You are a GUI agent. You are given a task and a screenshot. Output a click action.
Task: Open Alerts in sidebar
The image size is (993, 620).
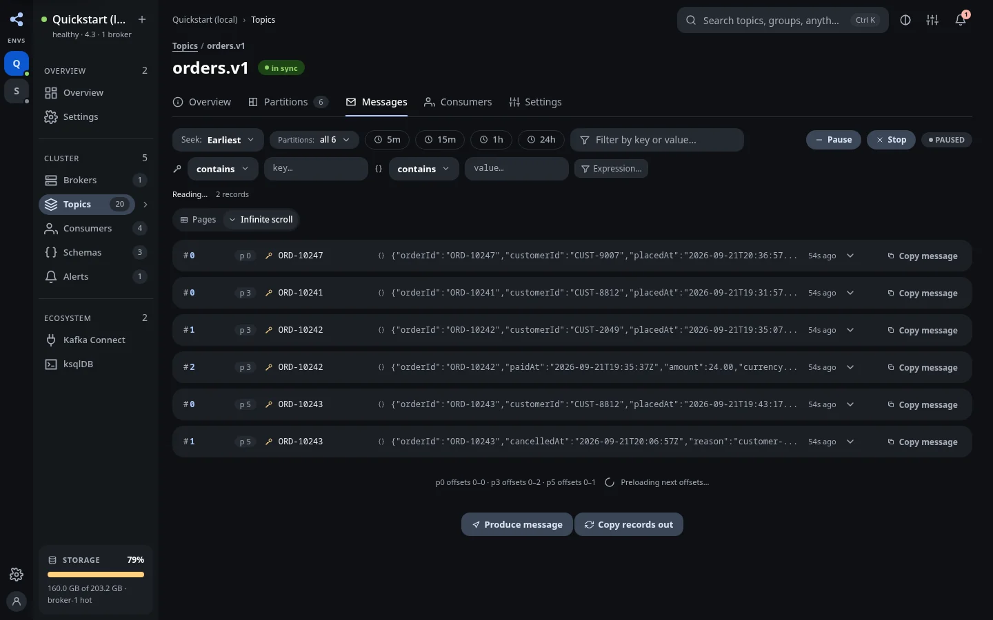[96, 276]
